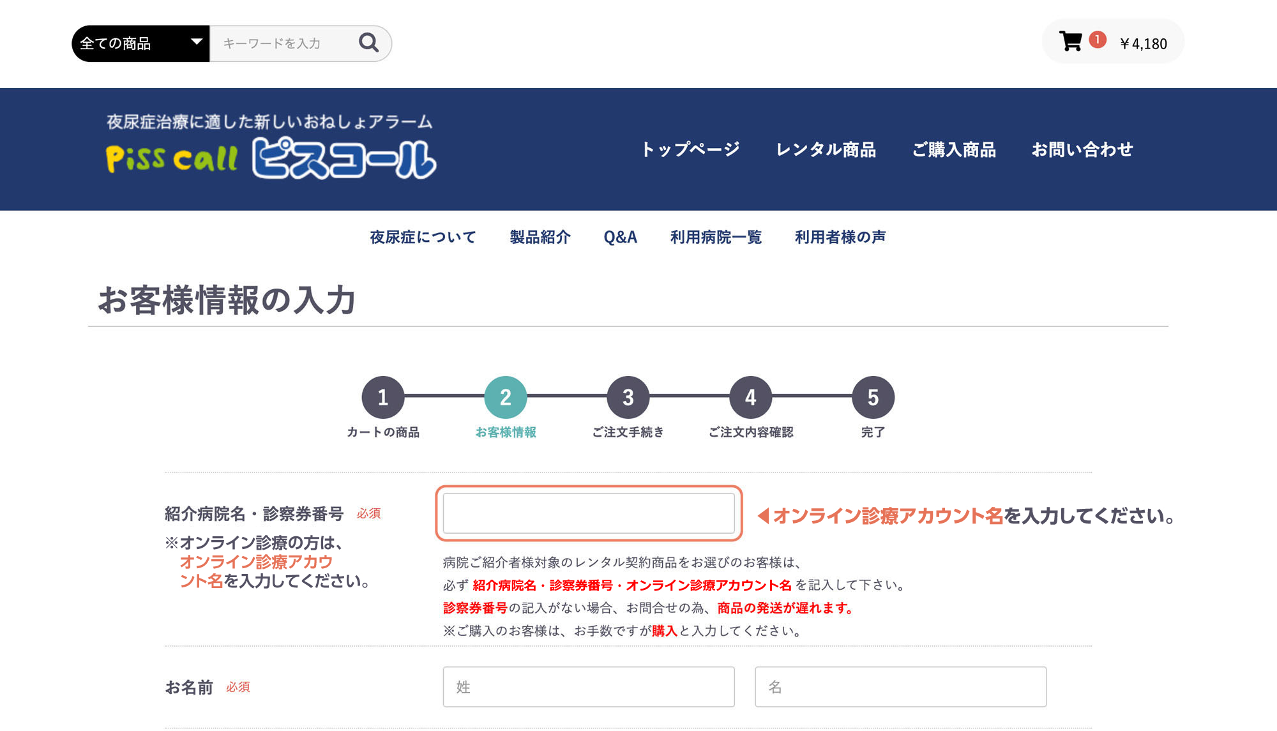This screenshot has height=731, width=1277.
Task: Click step 3 ご注文手続き circle
Action: click(628, 397)
